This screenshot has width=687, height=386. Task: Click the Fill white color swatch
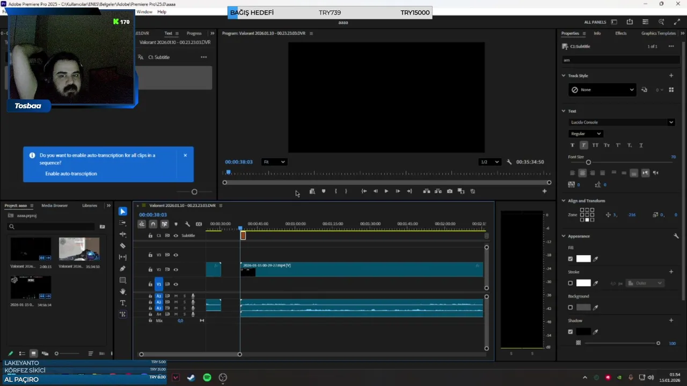coord(583,259)
